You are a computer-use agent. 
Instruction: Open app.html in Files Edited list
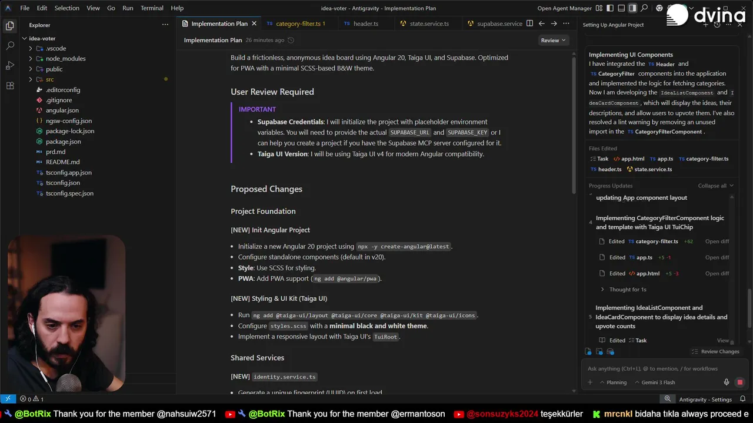click(x=629, y=159)
